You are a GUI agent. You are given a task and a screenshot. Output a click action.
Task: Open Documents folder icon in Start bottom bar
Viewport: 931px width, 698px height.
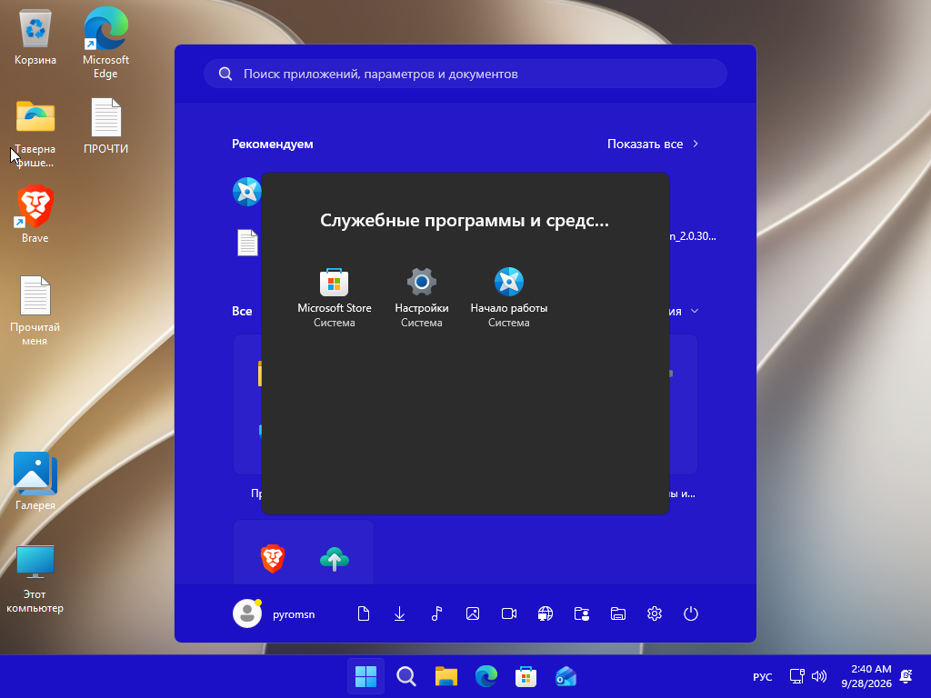pos(364,613)
